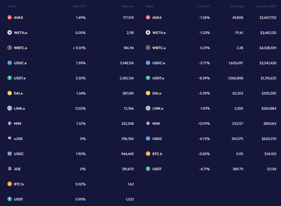Click the USDC.e icon in the deposits table
This screenshot has width=281, height=206.
coord(9,63)
